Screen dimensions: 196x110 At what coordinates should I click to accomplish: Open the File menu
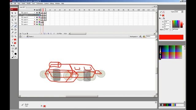11,3
